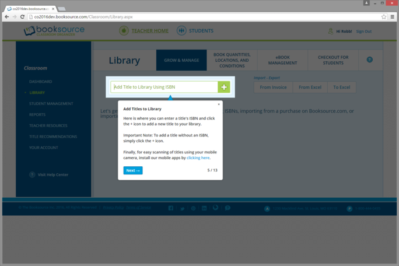Screen dimensions: 399x266
Task: Switch to Book Quantities, Locations, and Conditions tab
Action: click(x=232, y=60)
